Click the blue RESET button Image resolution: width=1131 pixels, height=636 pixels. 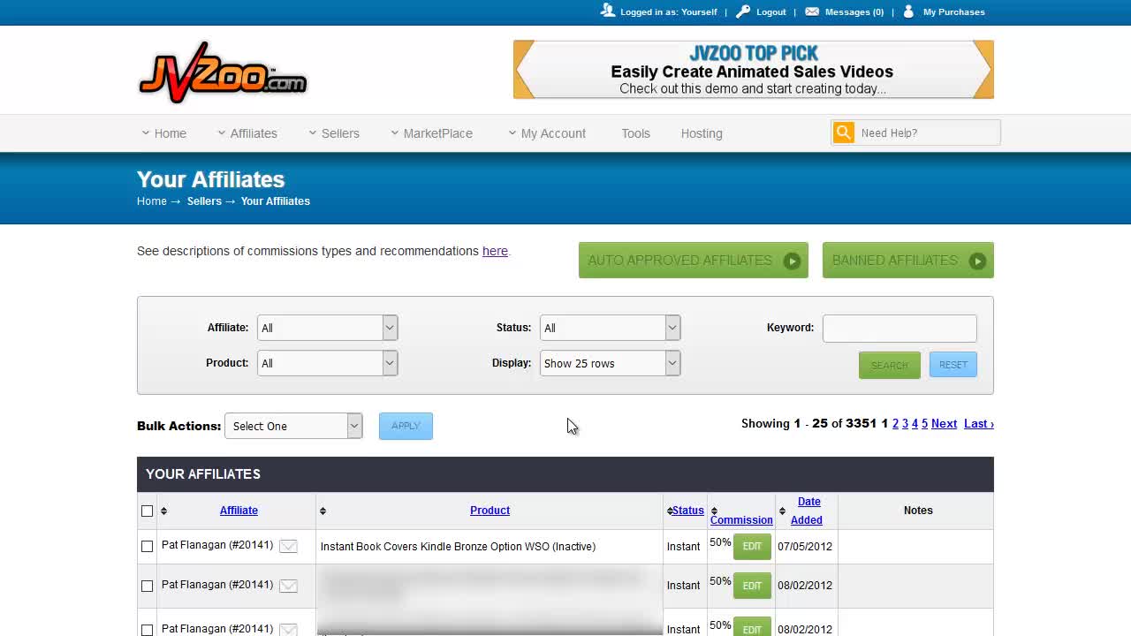[x=953, y=365]
